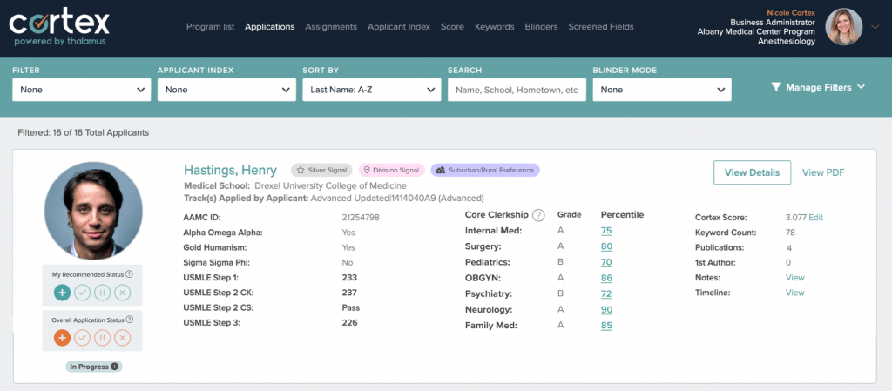Viewport: 892px width, 391px height.
Task: Click the View Details button
Action: [x=752, y=172]
